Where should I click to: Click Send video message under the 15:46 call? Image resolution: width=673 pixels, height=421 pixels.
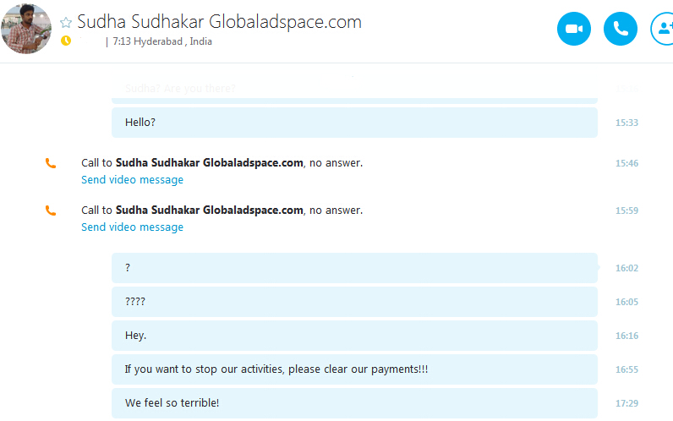coord(132,180)
